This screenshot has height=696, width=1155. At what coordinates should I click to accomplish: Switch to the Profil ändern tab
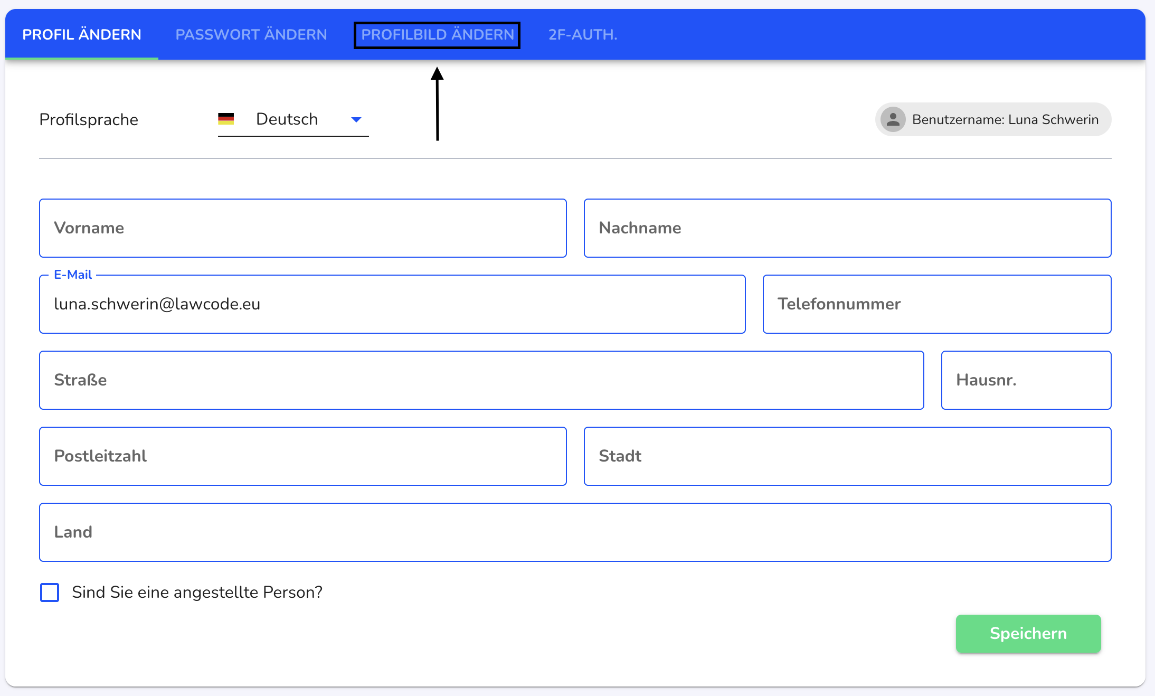[82, 34]
